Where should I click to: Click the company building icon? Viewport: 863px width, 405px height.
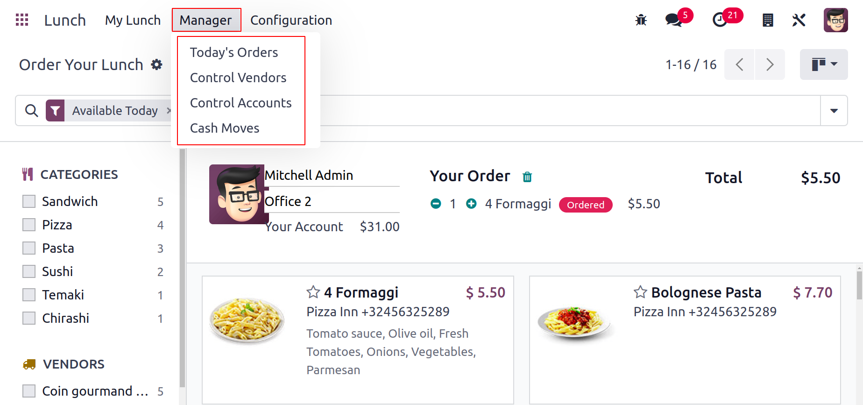pyautogui.click(x=768, y=20)
